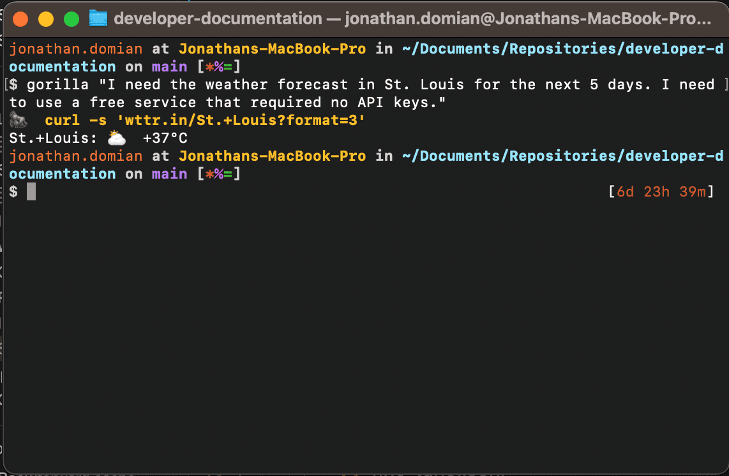
Task: Click jonathan.domian username in the topmost prompt
Action: (76, 48)
